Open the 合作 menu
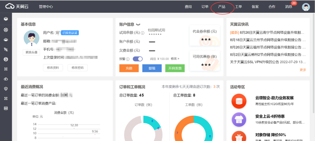 (x=272, y=7)
